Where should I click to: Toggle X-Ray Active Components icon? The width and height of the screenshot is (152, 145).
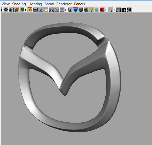[124, 10]
